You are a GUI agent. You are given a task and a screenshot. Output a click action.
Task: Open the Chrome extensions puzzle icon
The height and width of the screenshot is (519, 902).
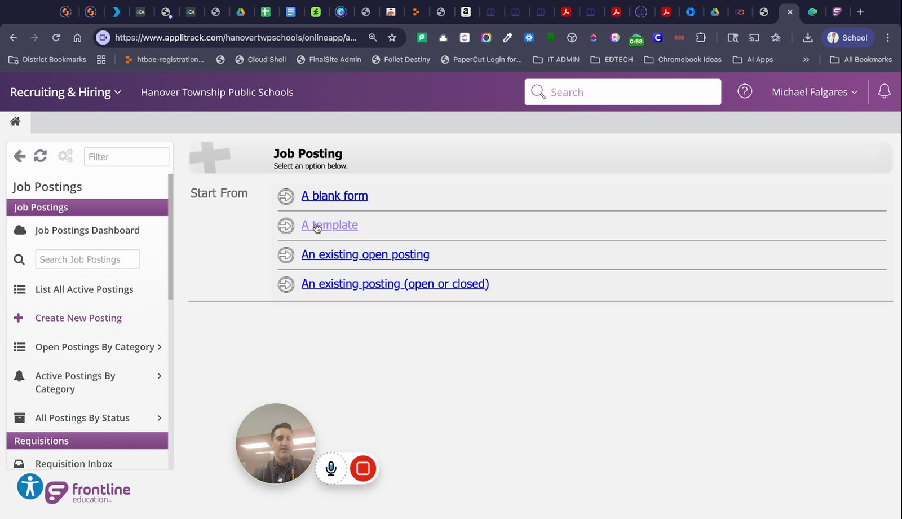[701, 38]
